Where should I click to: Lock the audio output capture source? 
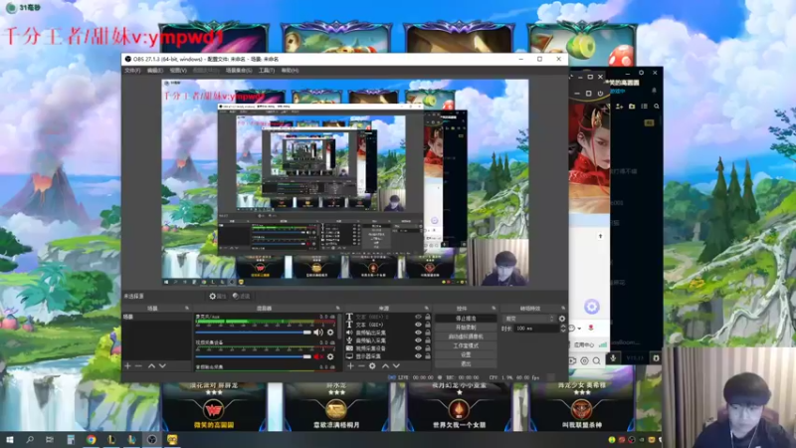[x=428, y=333]
